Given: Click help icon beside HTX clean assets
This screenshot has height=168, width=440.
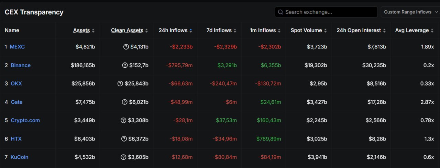Looking at the screenshot, I should tap(124, 139).
